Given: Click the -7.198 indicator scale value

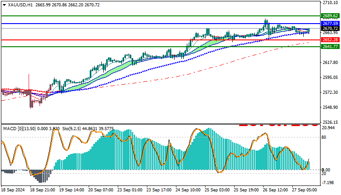Looking at the screenshot, I should (328, 183).
